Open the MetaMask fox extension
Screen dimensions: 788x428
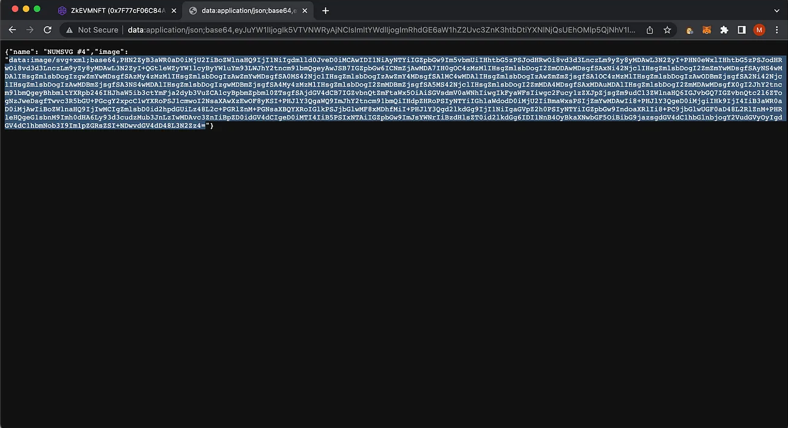click(x=707, y=30)
